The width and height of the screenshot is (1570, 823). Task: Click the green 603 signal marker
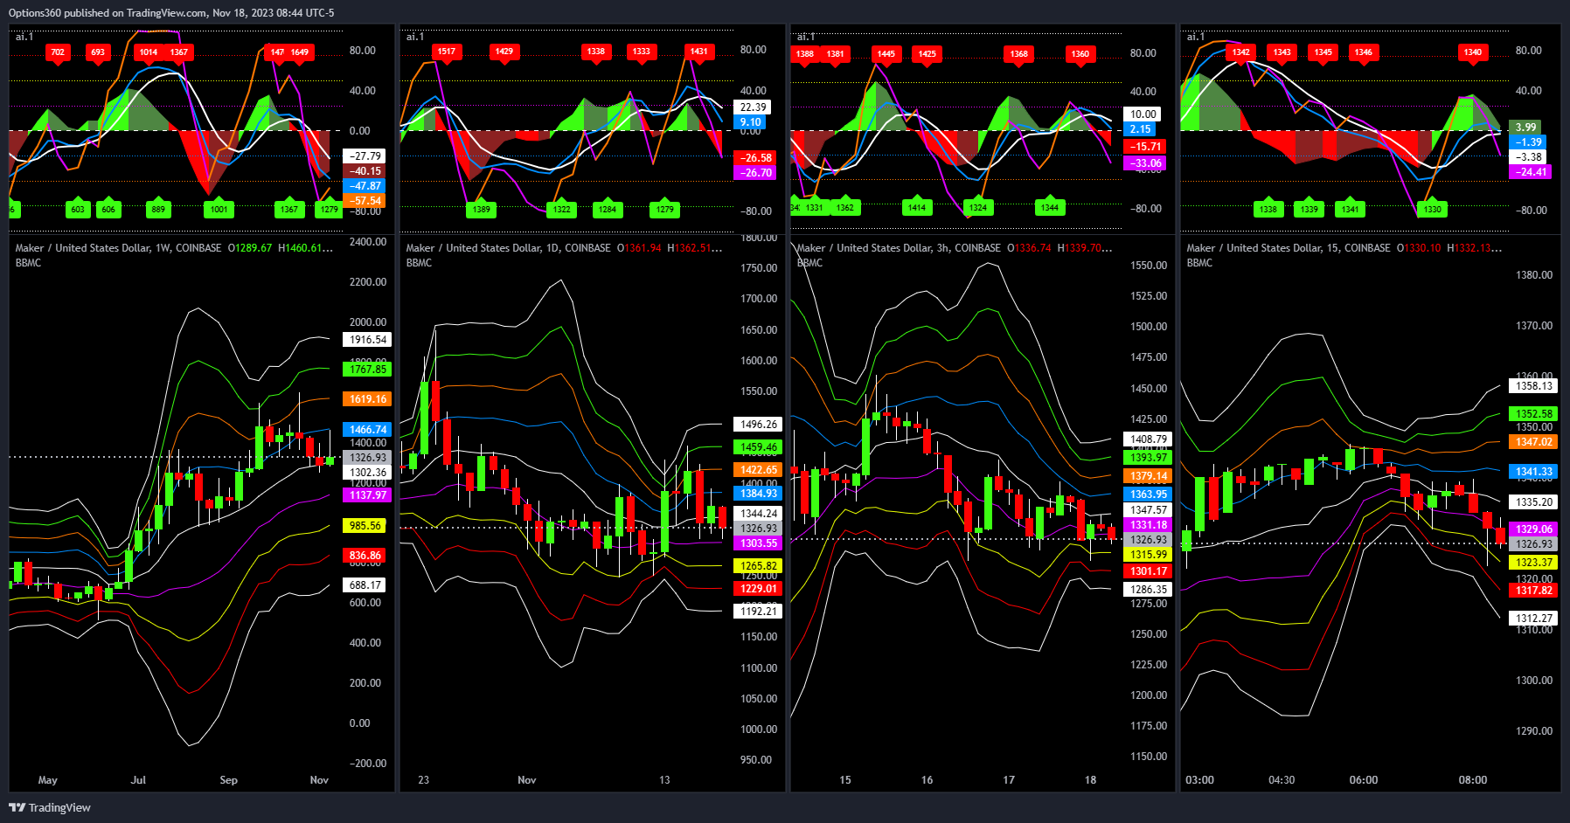(x=78, y=209)
